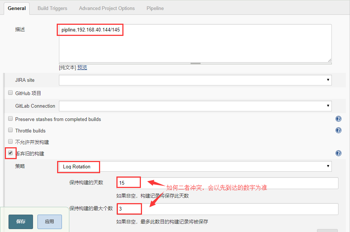Grab the description textarea resize handle

click(329, 60)
